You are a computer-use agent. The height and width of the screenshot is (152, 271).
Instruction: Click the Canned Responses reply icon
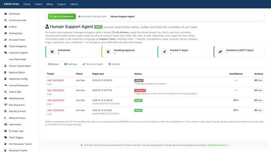5,85
